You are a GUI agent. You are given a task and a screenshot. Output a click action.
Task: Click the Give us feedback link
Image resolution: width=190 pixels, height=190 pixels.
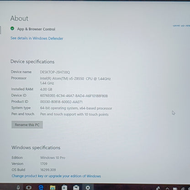pyautogui.click(x=181, y=25)
